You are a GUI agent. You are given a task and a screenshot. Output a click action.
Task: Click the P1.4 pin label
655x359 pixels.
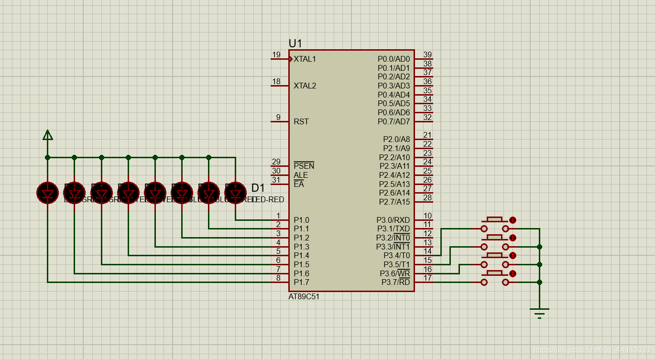click(x=301, y=255)
